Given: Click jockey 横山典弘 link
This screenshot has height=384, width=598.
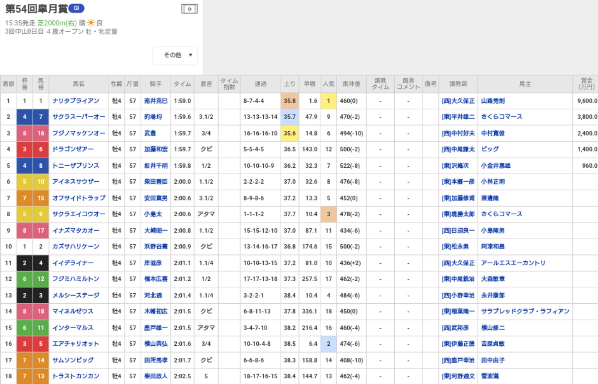Looking at the screenshot, I should tap(156, 344).
